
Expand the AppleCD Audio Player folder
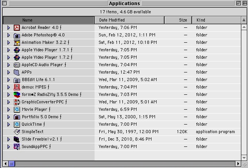click(x=9, y=65)
